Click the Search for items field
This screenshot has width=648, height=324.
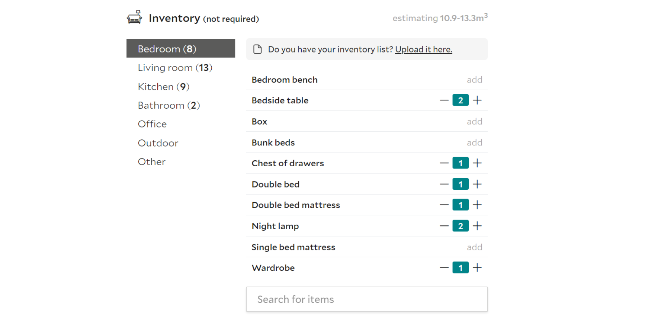(x=366, y=299)
